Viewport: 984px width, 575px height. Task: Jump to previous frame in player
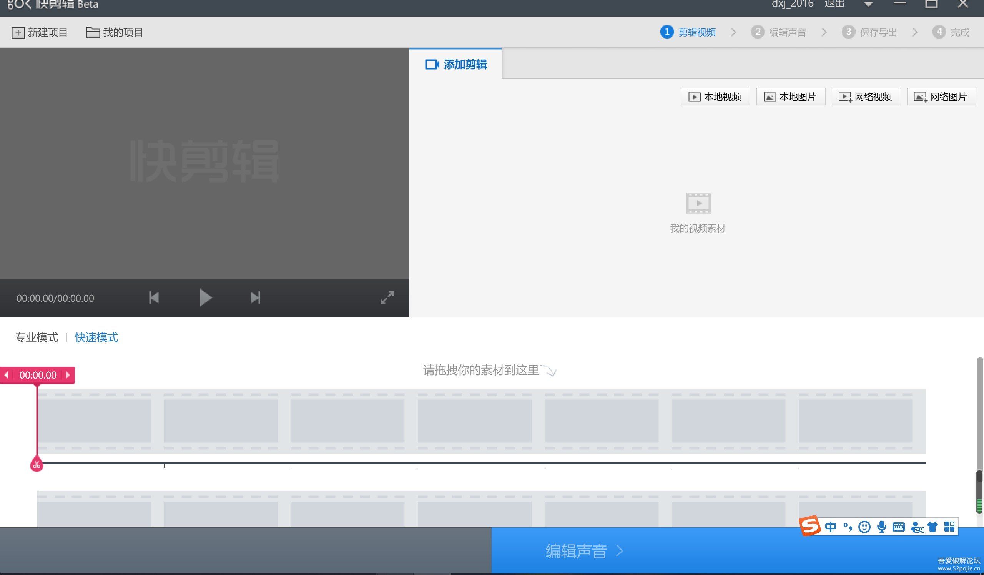(154, 298)
